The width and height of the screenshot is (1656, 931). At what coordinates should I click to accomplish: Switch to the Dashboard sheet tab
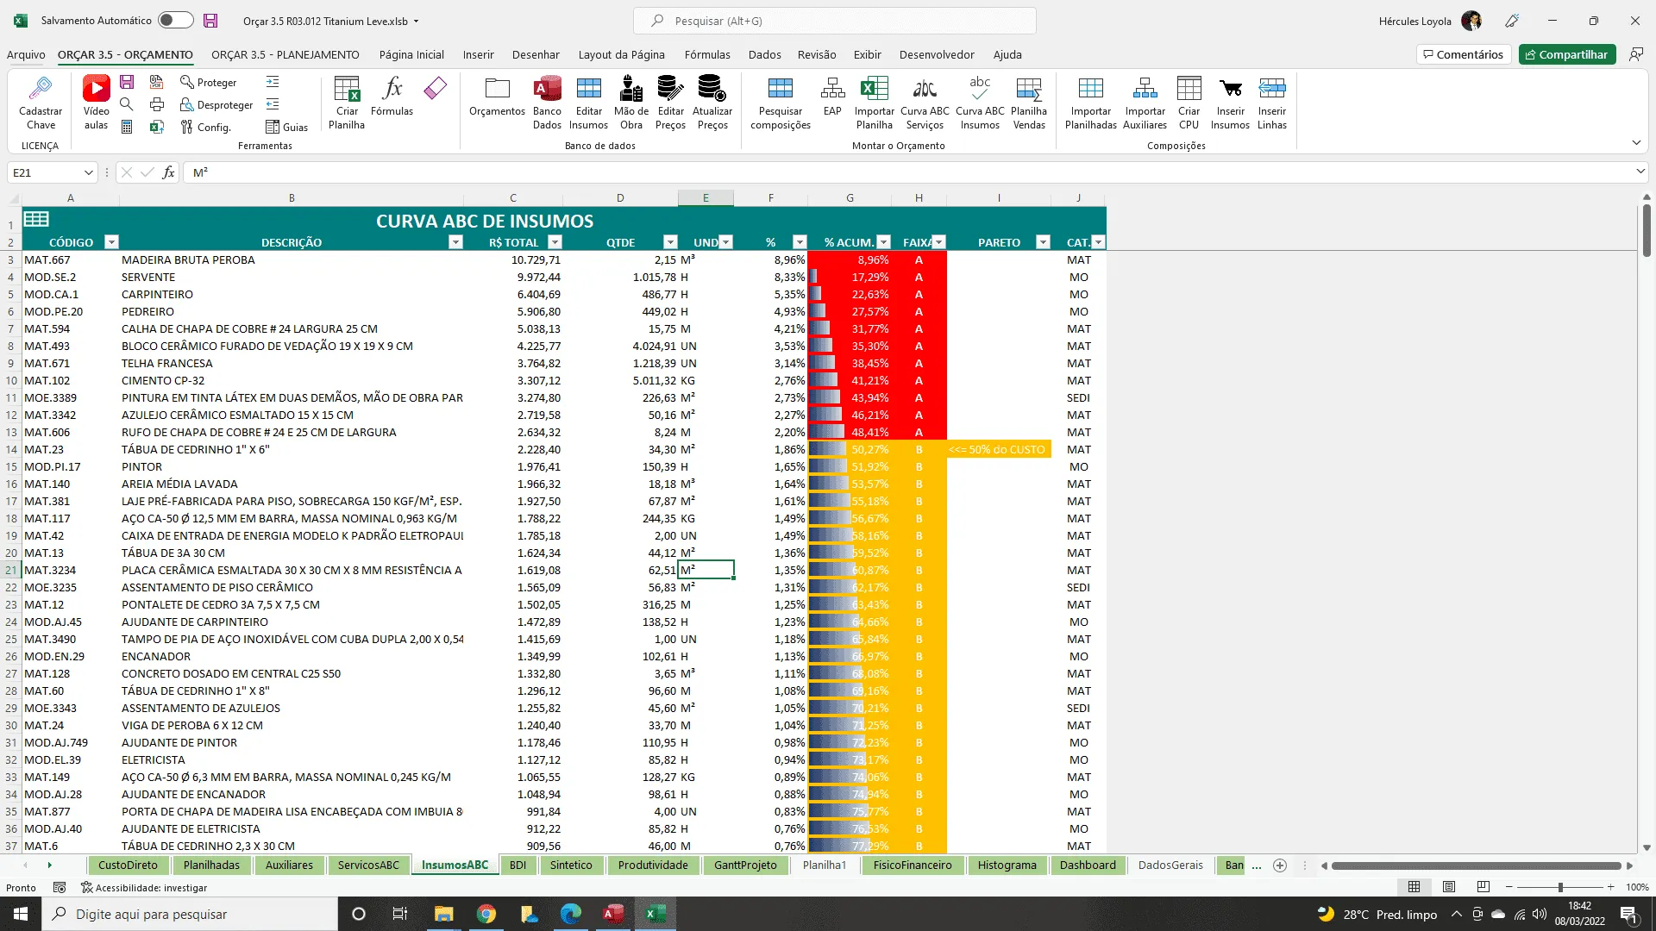[x=1088, y=865]
